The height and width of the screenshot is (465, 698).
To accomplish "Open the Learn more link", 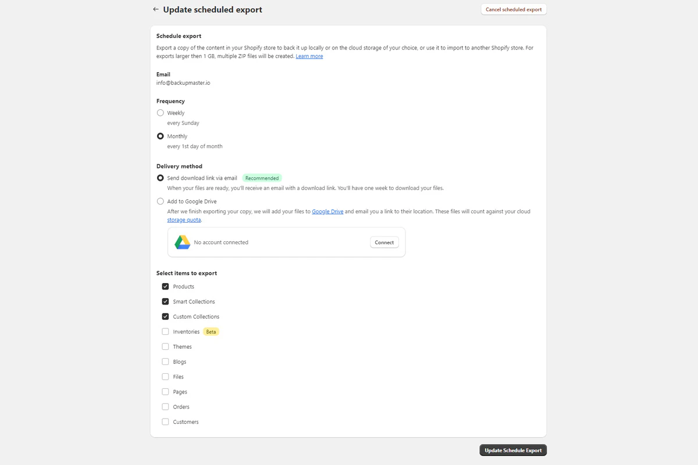I will tap(309, 56).
